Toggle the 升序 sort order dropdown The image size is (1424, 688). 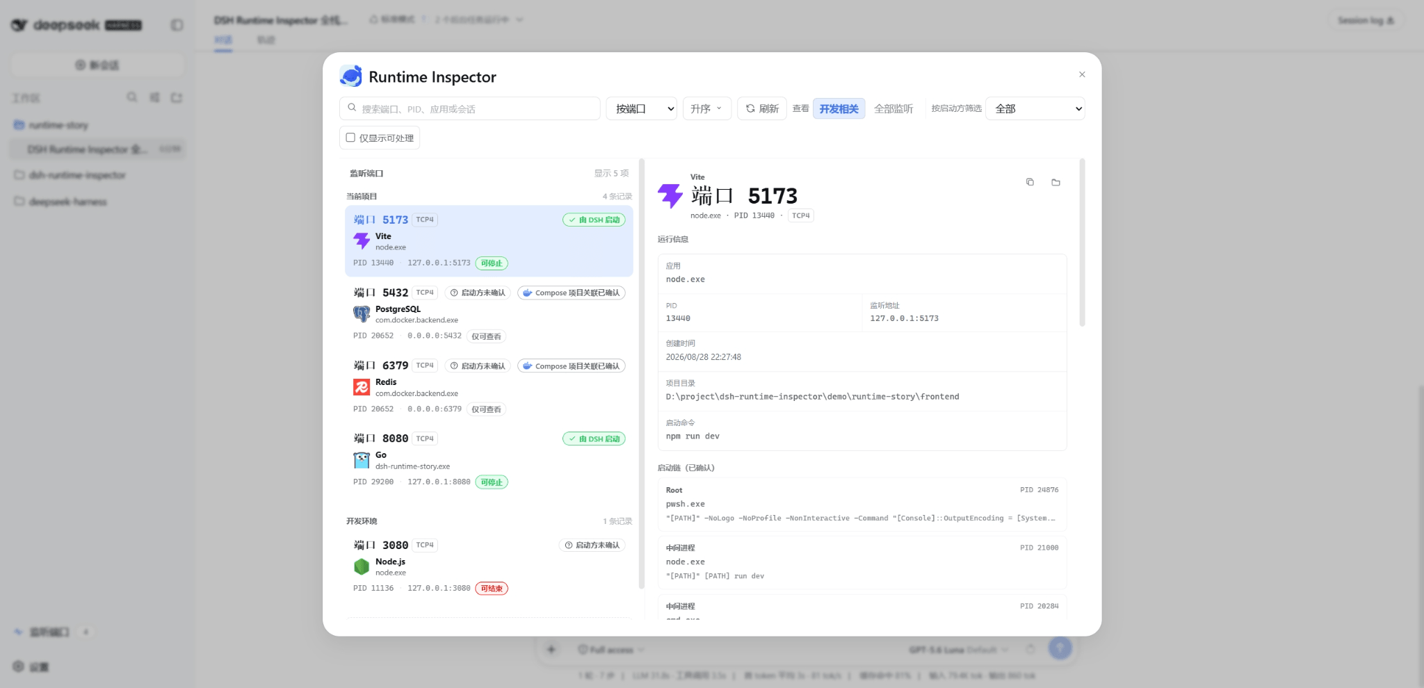click(x=706, y=108)
